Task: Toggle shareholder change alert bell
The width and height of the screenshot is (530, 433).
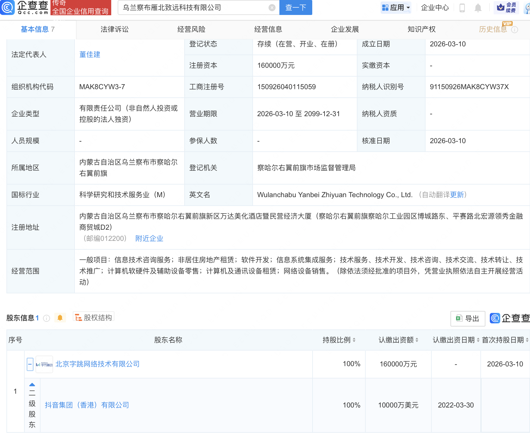Action: tap(60, 318)
